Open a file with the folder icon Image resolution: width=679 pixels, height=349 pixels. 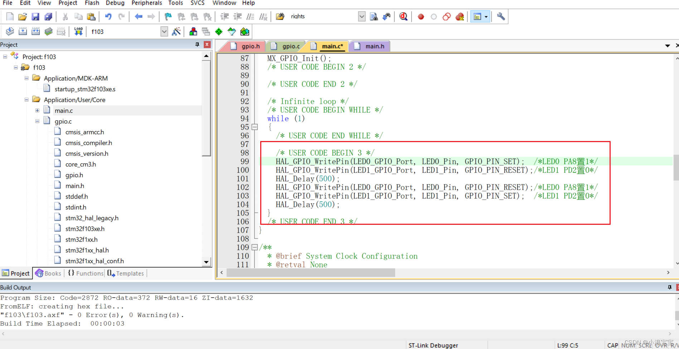point(23,16)
